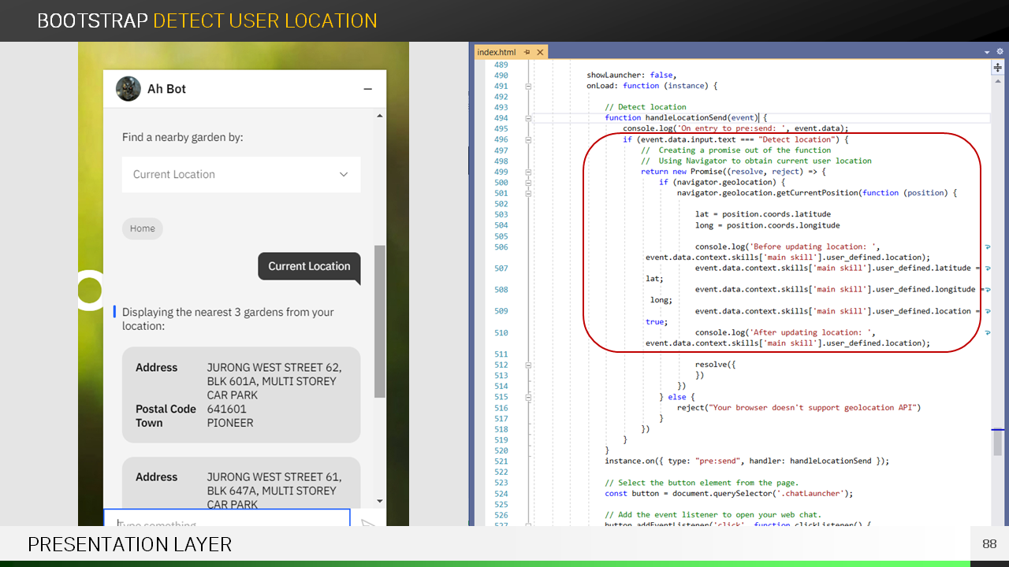This screenshot has height=567, width=1009.
Task: Collapse the if block at line 496
Action: [528, 139]
